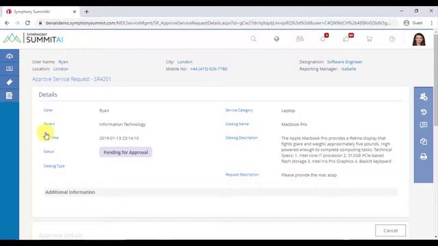
Task: Click the Isabelle reporting manager link
Action: tap(348, 69)
